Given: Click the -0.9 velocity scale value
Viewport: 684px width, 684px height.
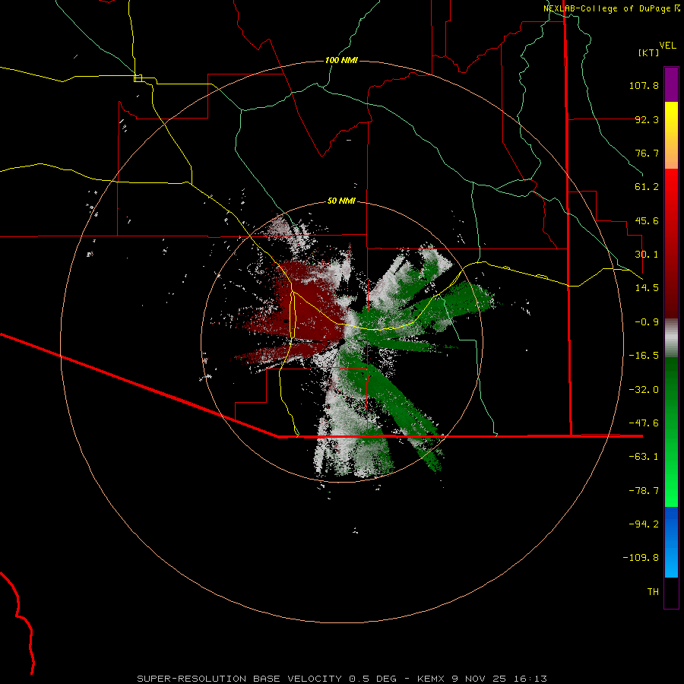Looking at the screenshot, I should pyautogui.click(x=647, y=322).
